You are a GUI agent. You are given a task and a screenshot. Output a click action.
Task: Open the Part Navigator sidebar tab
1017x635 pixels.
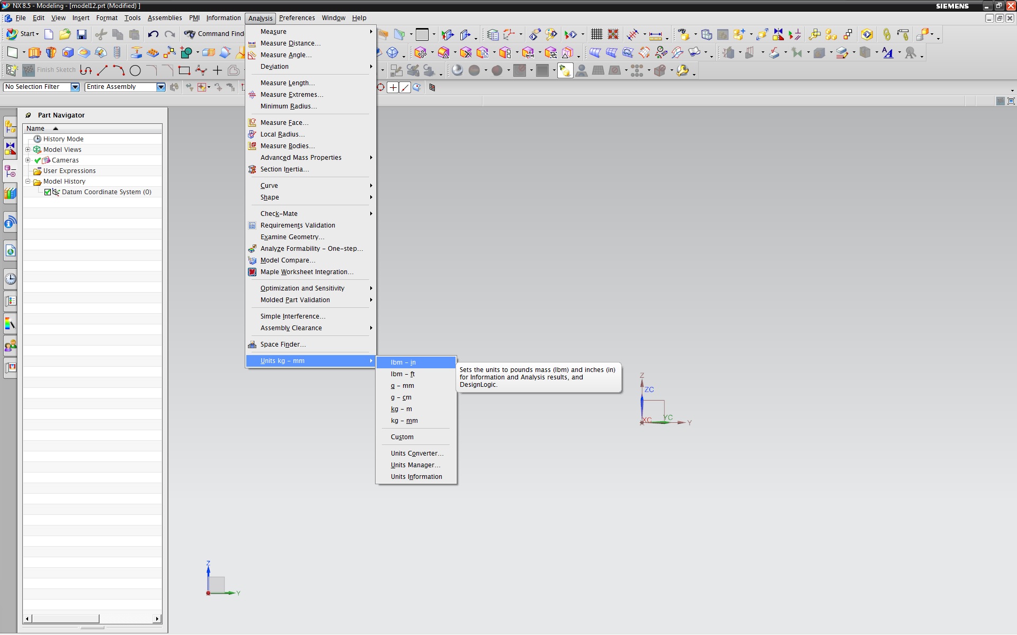point(10,171)
